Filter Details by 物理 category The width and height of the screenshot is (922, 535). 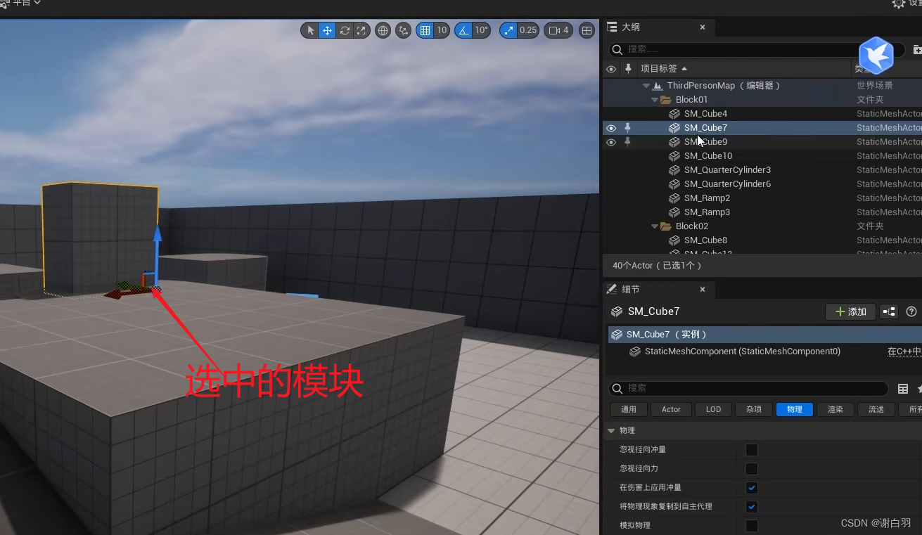click(x=795, y=409)
